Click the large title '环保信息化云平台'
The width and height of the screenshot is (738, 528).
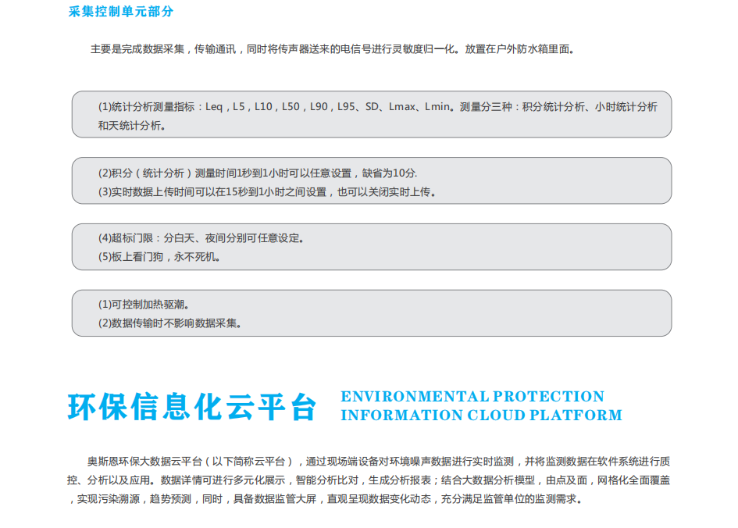point(192,407)
